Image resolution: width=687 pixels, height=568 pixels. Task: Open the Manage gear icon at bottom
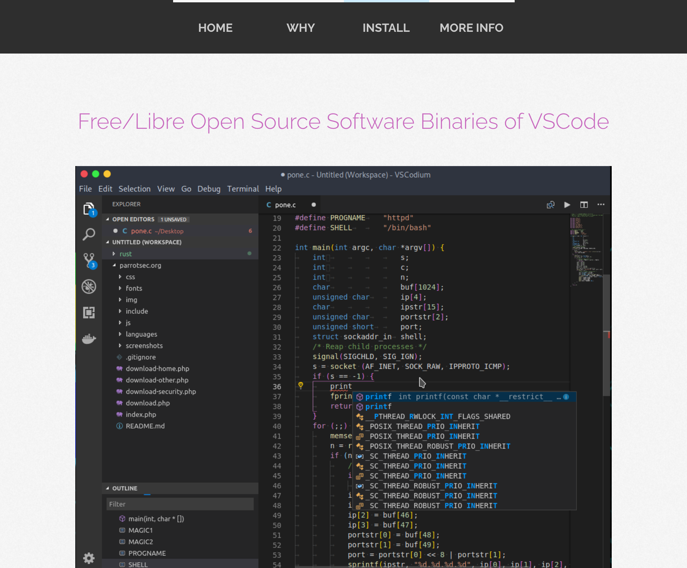(89, 558)
